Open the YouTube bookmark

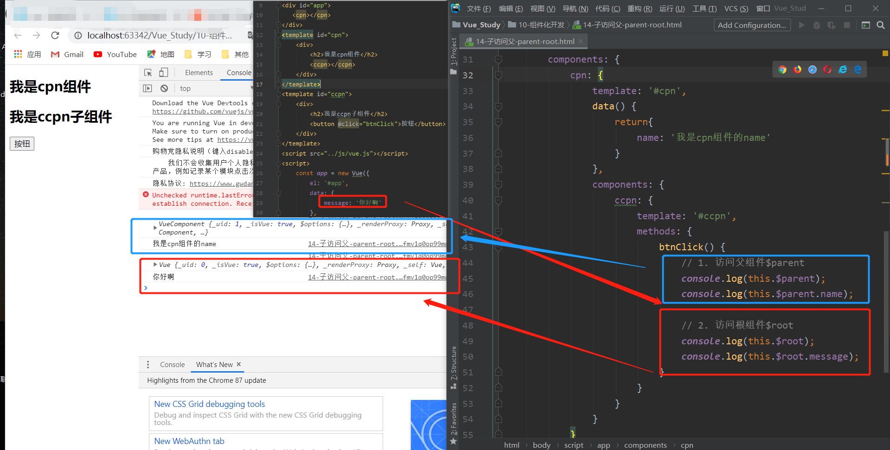[115, 54]
